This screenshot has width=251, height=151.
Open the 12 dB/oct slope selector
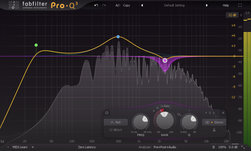(115, 130)
